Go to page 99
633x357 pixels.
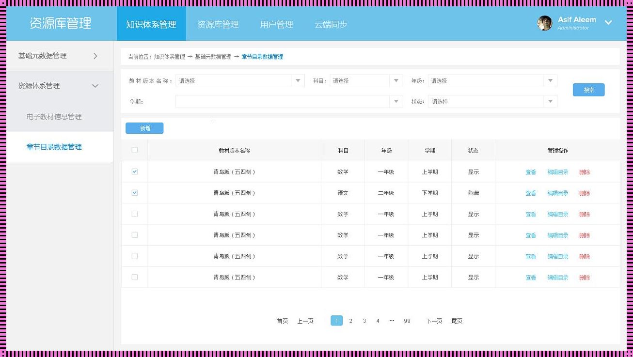pos(407,321)
